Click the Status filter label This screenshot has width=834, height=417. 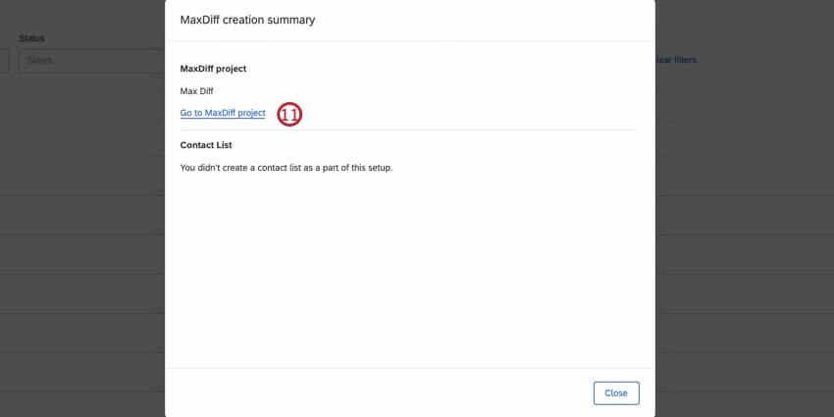point(31,38)
